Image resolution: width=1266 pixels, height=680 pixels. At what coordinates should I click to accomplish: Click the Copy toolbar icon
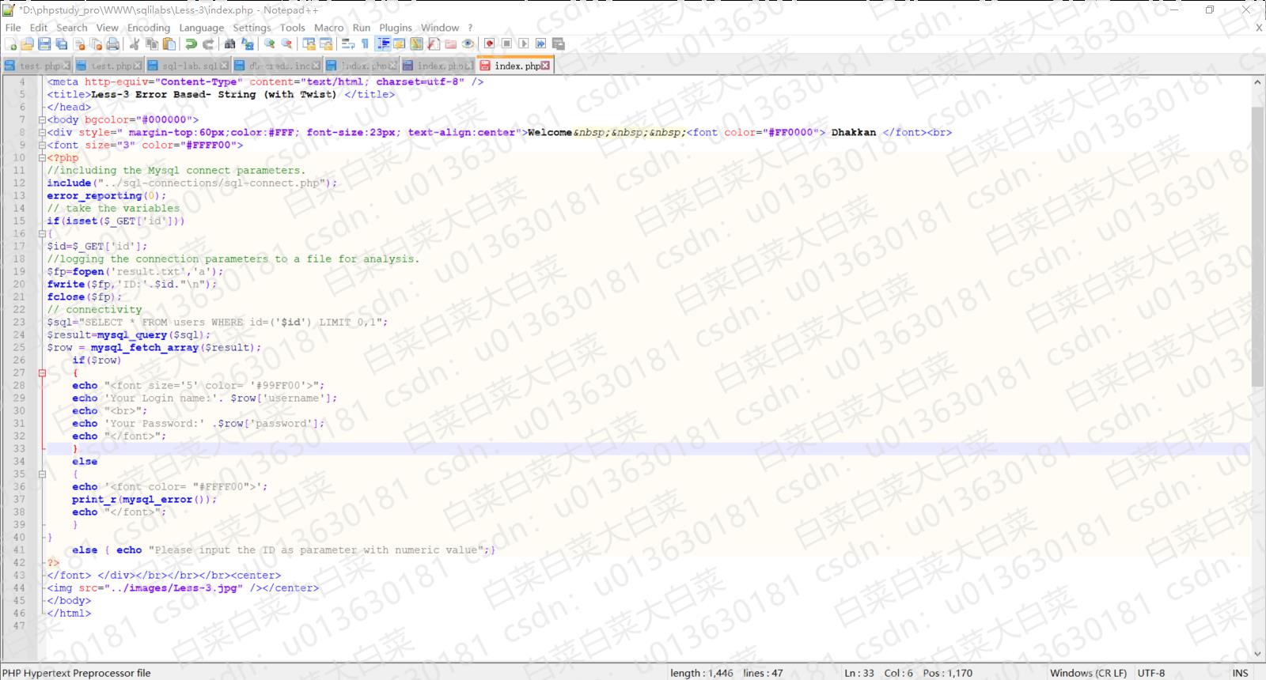tap(152, 43)
